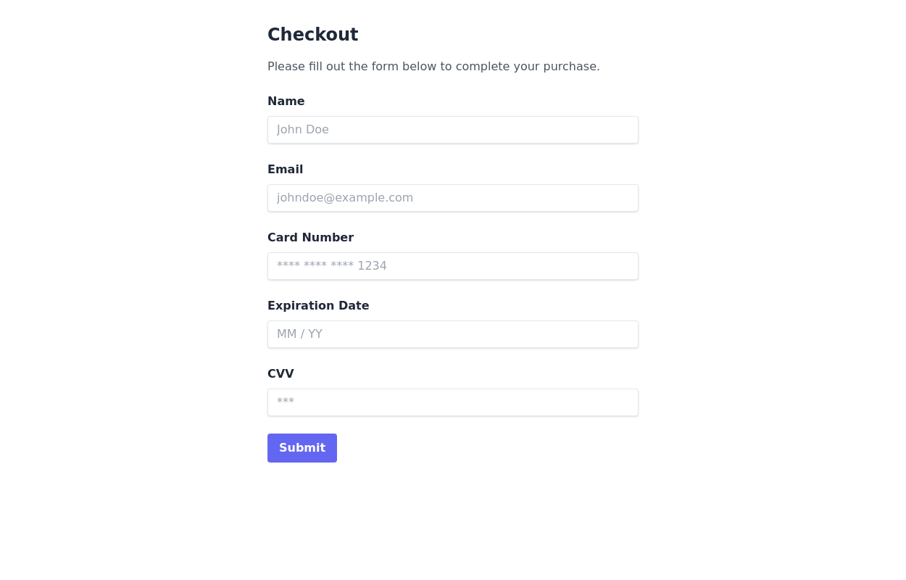Click the Checkout page heading
This screenshot has width=906, height=580.
click(312, 35)
